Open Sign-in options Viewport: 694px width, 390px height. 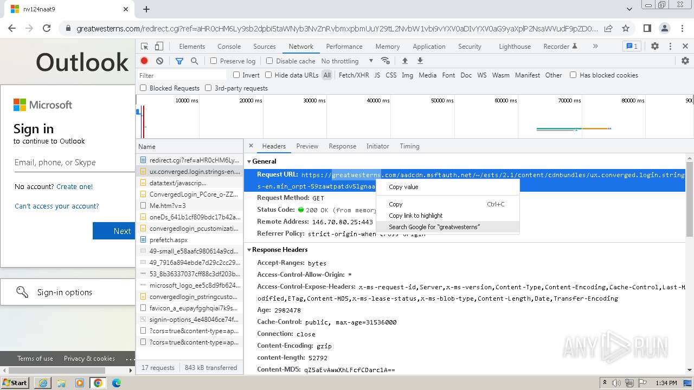click(68, 292)
